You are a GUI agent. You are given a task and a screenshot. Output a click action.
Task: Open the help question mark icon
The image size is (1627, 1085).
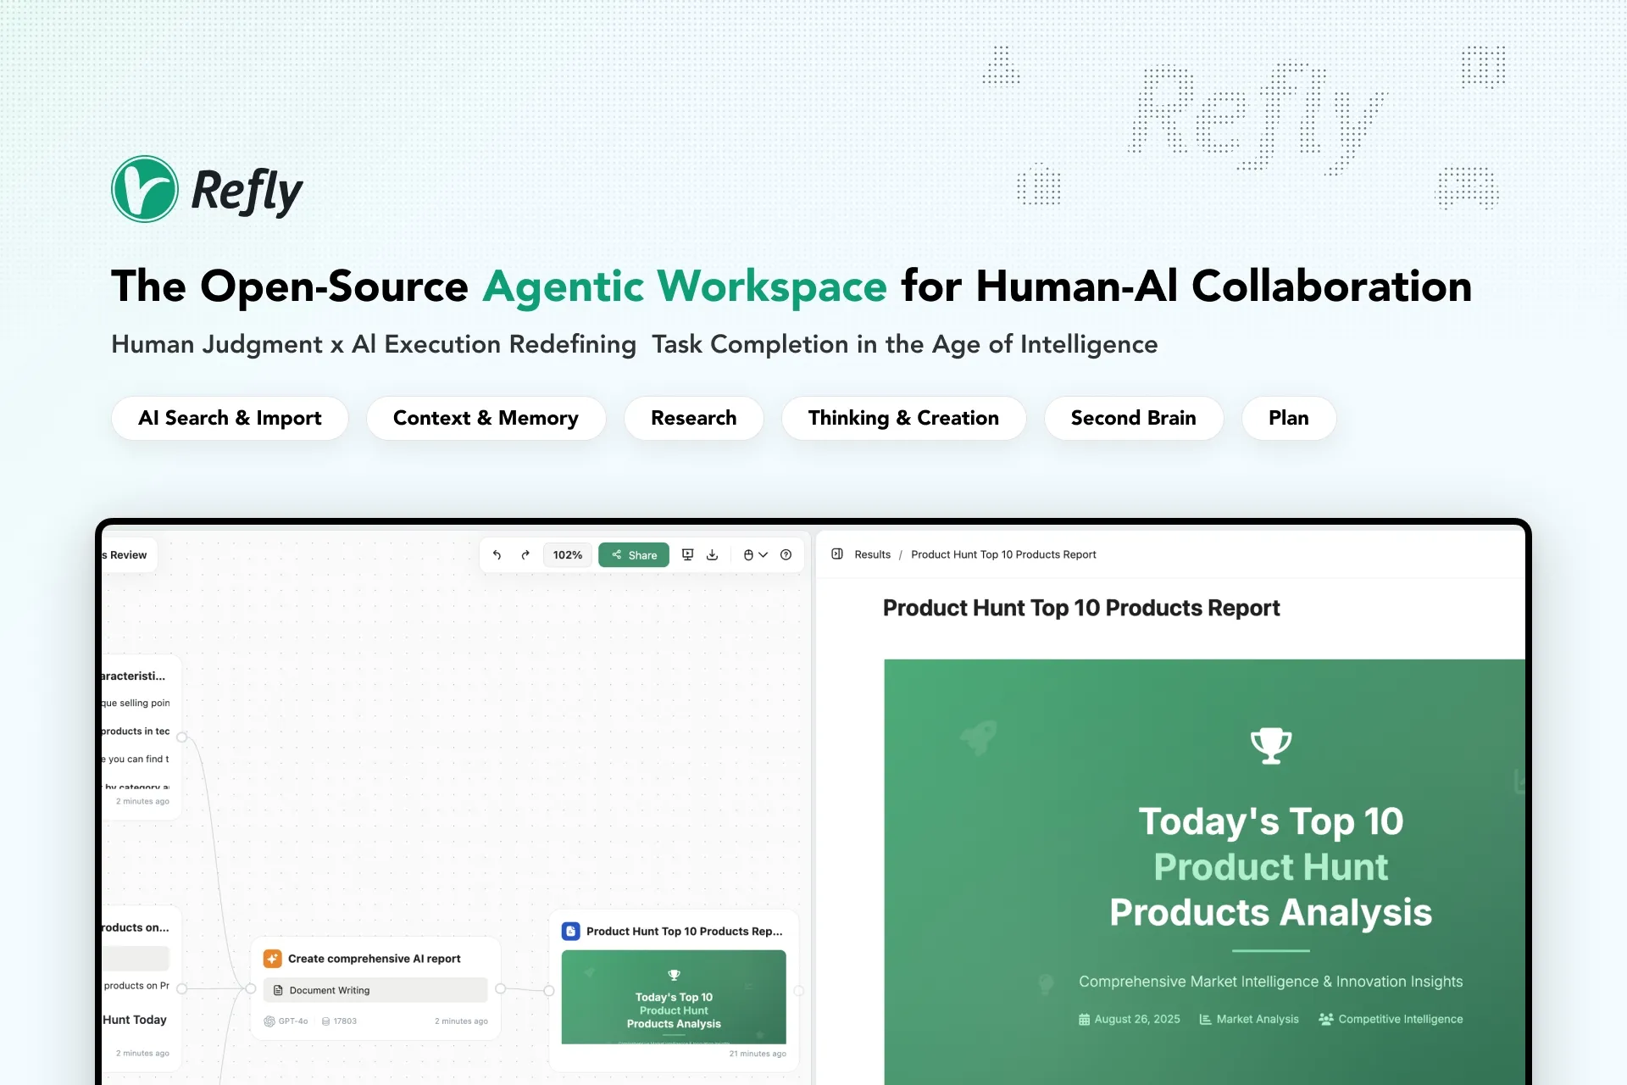786,555
